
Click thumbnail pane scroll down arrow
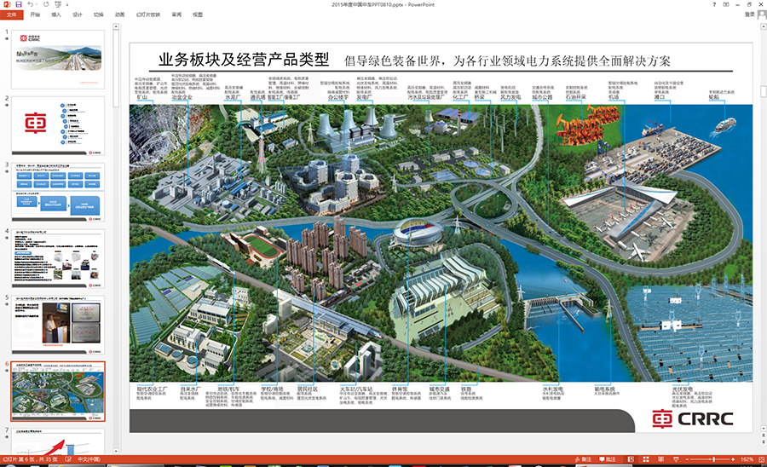tap(116, 451)
